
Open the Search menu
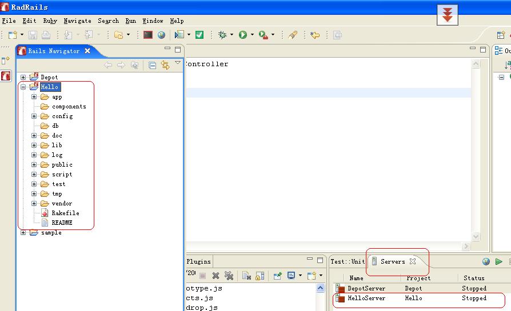108,21
